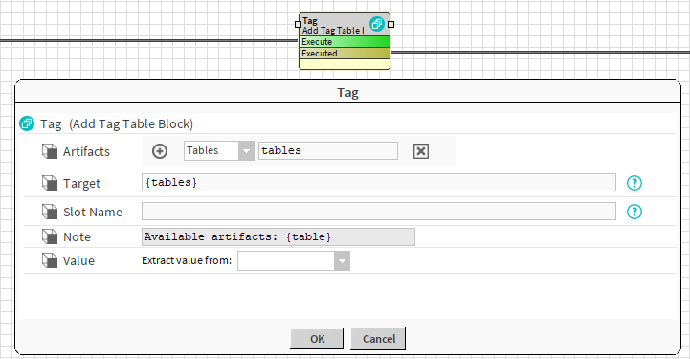Confirm the dialog with OK
The width and height of the screenshot is (690, 359).
[x=317, y=339]
